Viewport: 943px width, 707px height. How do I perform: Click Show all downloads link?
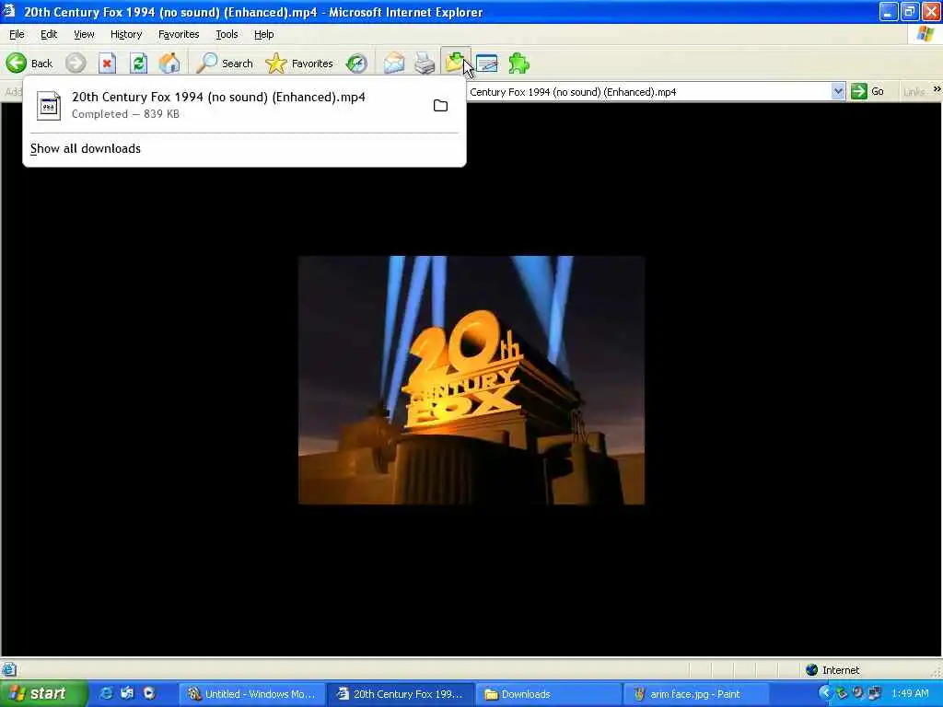click(x=86, y=148)
